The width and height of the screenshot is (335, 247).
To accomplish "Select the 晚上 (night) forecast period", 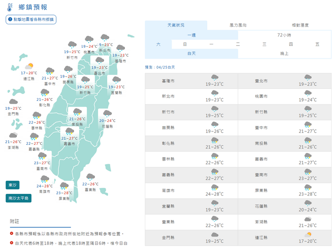I will [284, 53].
